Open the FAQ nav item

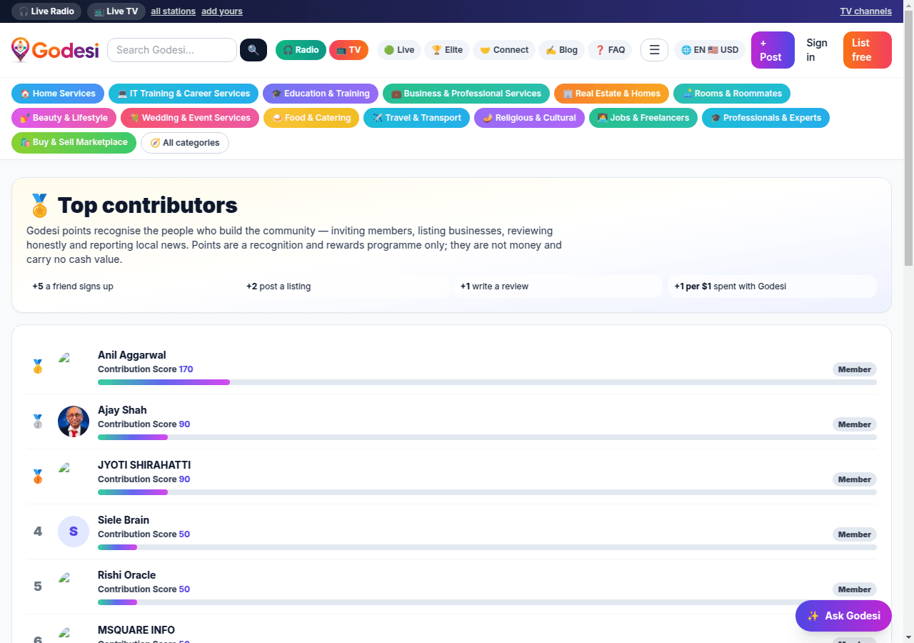610,50
